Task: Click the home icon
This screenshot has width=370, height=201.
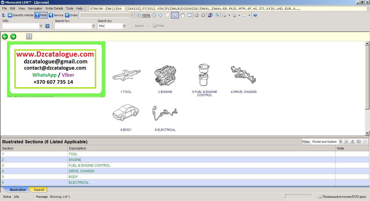Action: (x=29, y=37)
